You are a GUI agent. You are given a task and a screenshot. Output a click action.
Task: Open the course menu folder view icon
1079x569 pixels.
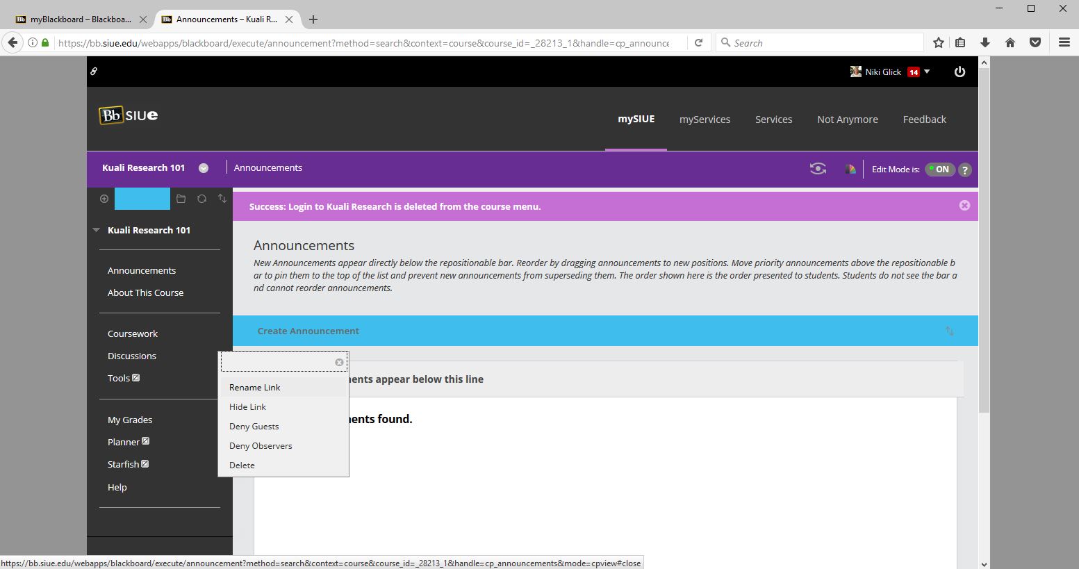pyautogui.click(x=181, y=199)
